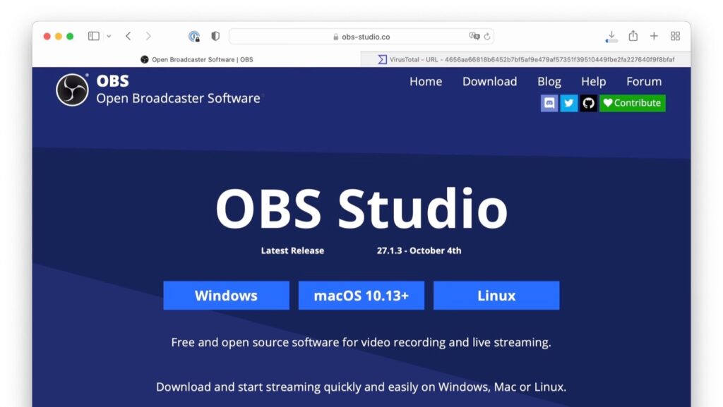This screenshot has width=723, height=407.
Task: Open the tab overview grid icon
Action: (x=675, y=35)
